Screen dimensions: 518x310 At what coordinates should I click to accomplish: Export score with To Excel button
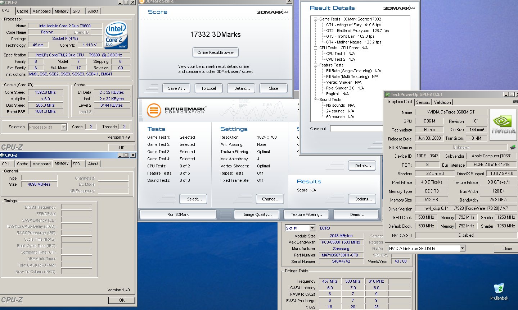click(209, 88)
